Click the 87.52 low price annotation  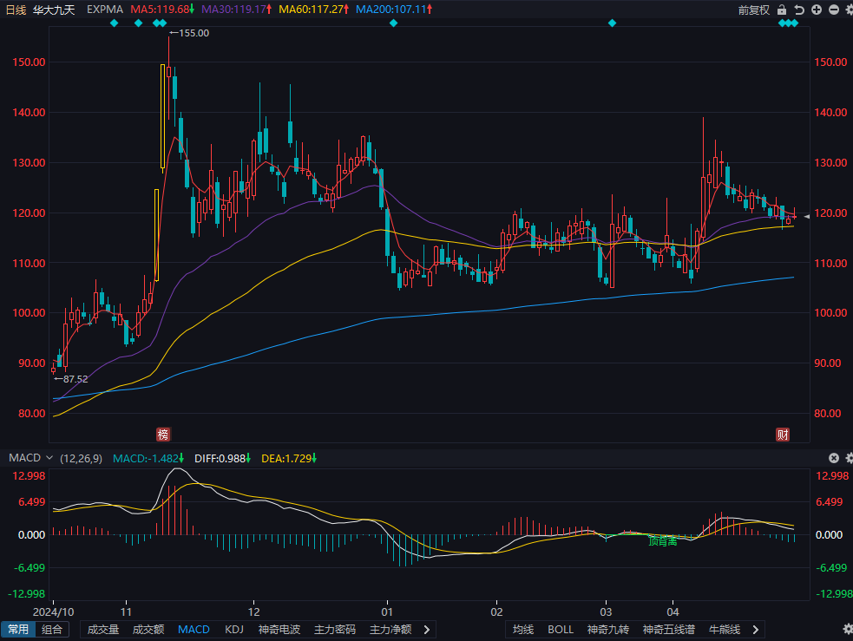71,379
